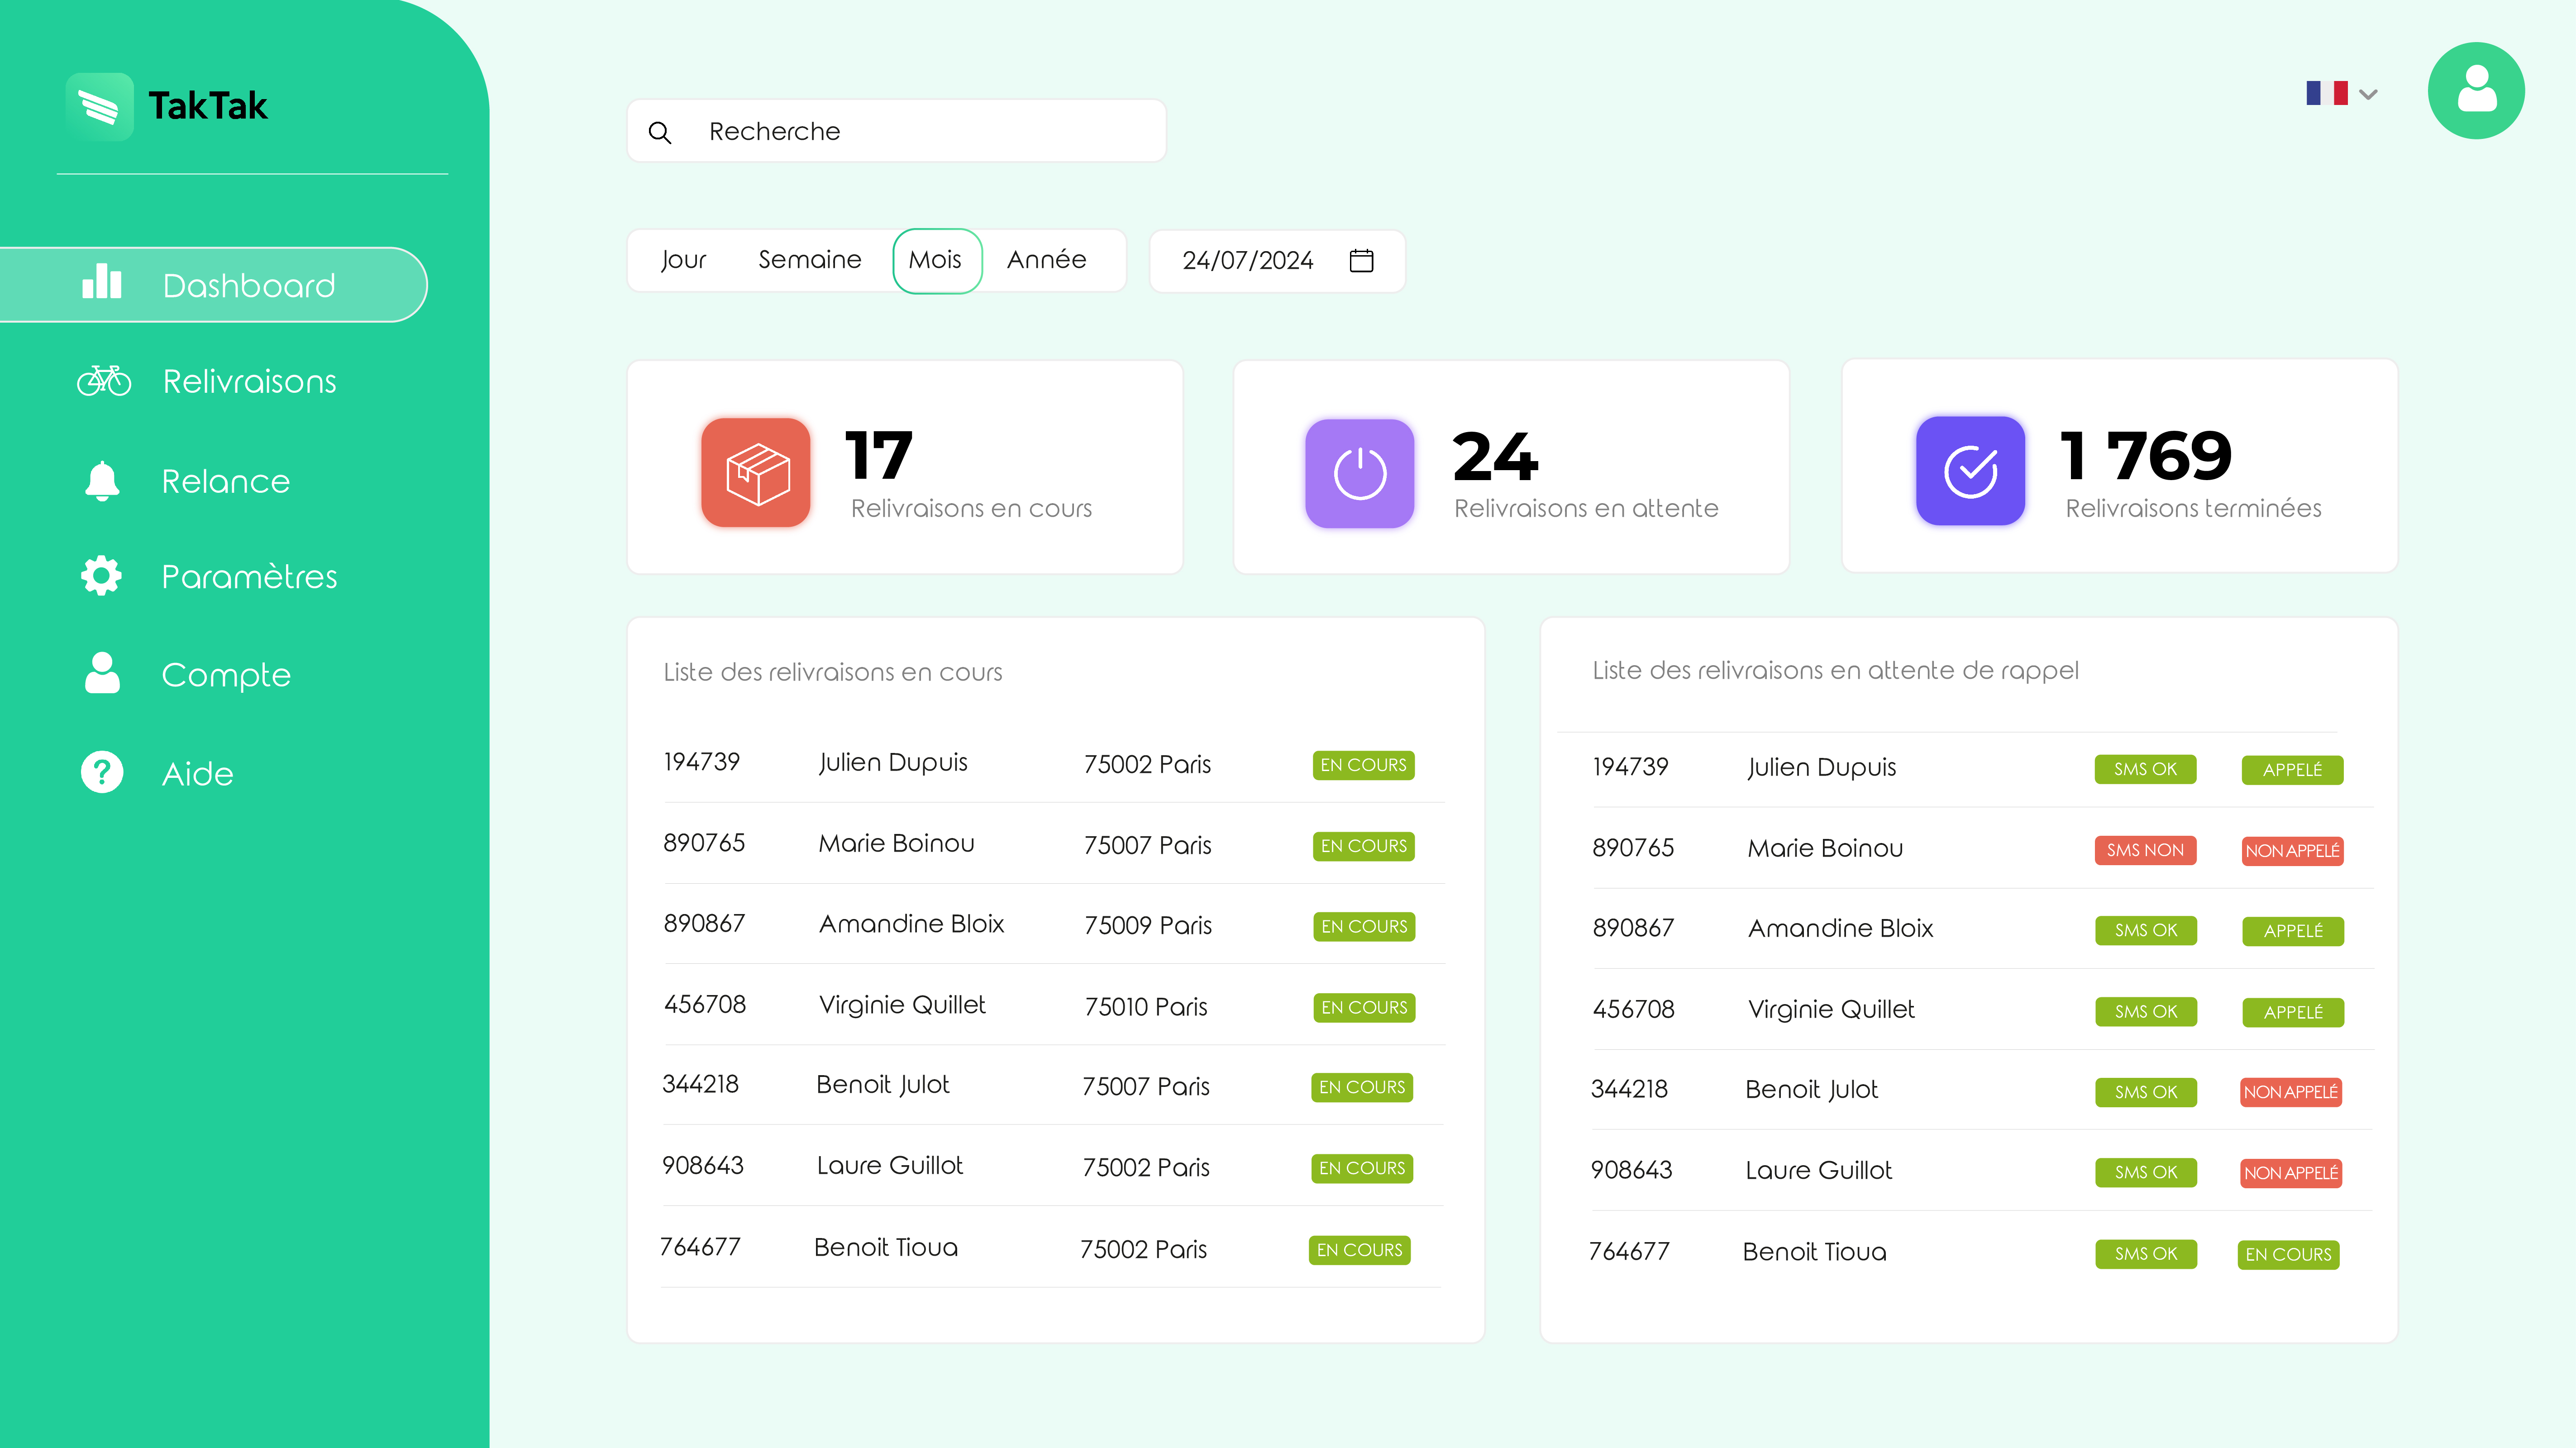Click the Relance bell icon

(102, 481)
